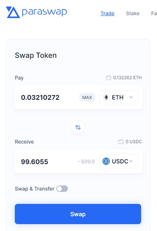
Task: Open the ETH pay token selector
Action: coord(118,97)
